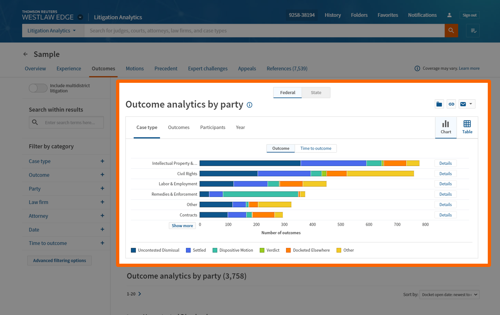Viewport: 500px width, 315px height.
Task: Open info icon next to Outcome analytics title
Action: (249, 105)
